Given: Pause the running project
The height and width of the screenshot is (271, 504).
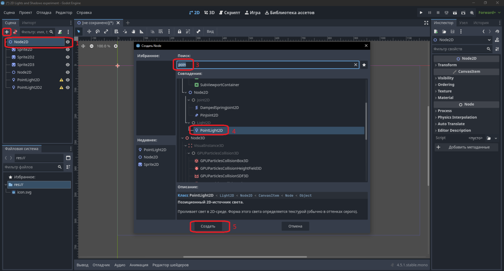Looking at the screenshot, I should (430, 12).
